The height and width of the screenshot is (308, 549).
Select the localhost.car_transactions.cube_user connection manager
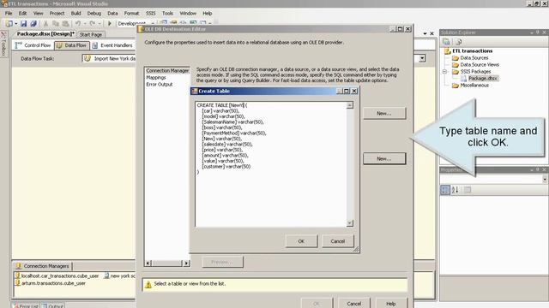click(x=57, y=275)
